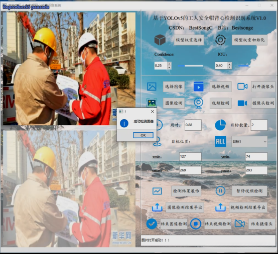Screen dimensions: 278x254
Task: Click the 用时 field showing 0.88
Action: click(x=193, y=125)
